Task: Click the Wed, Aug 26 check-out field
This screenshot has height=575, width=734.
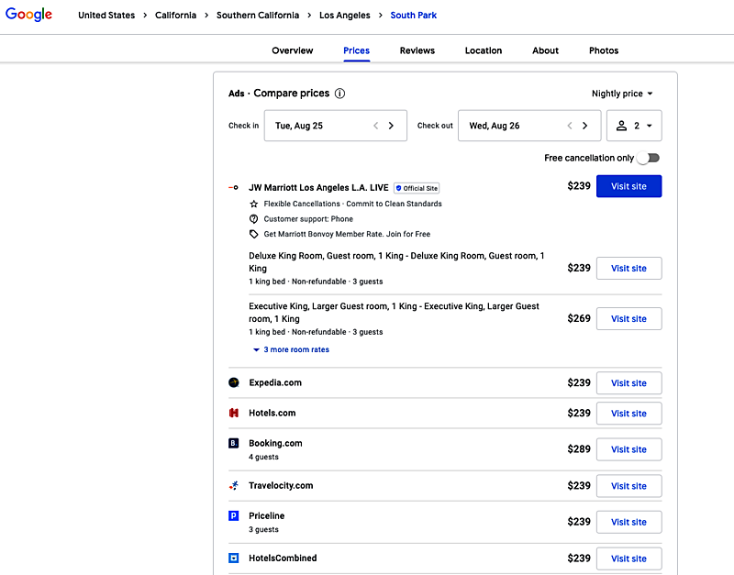Action: pos(529,126)
